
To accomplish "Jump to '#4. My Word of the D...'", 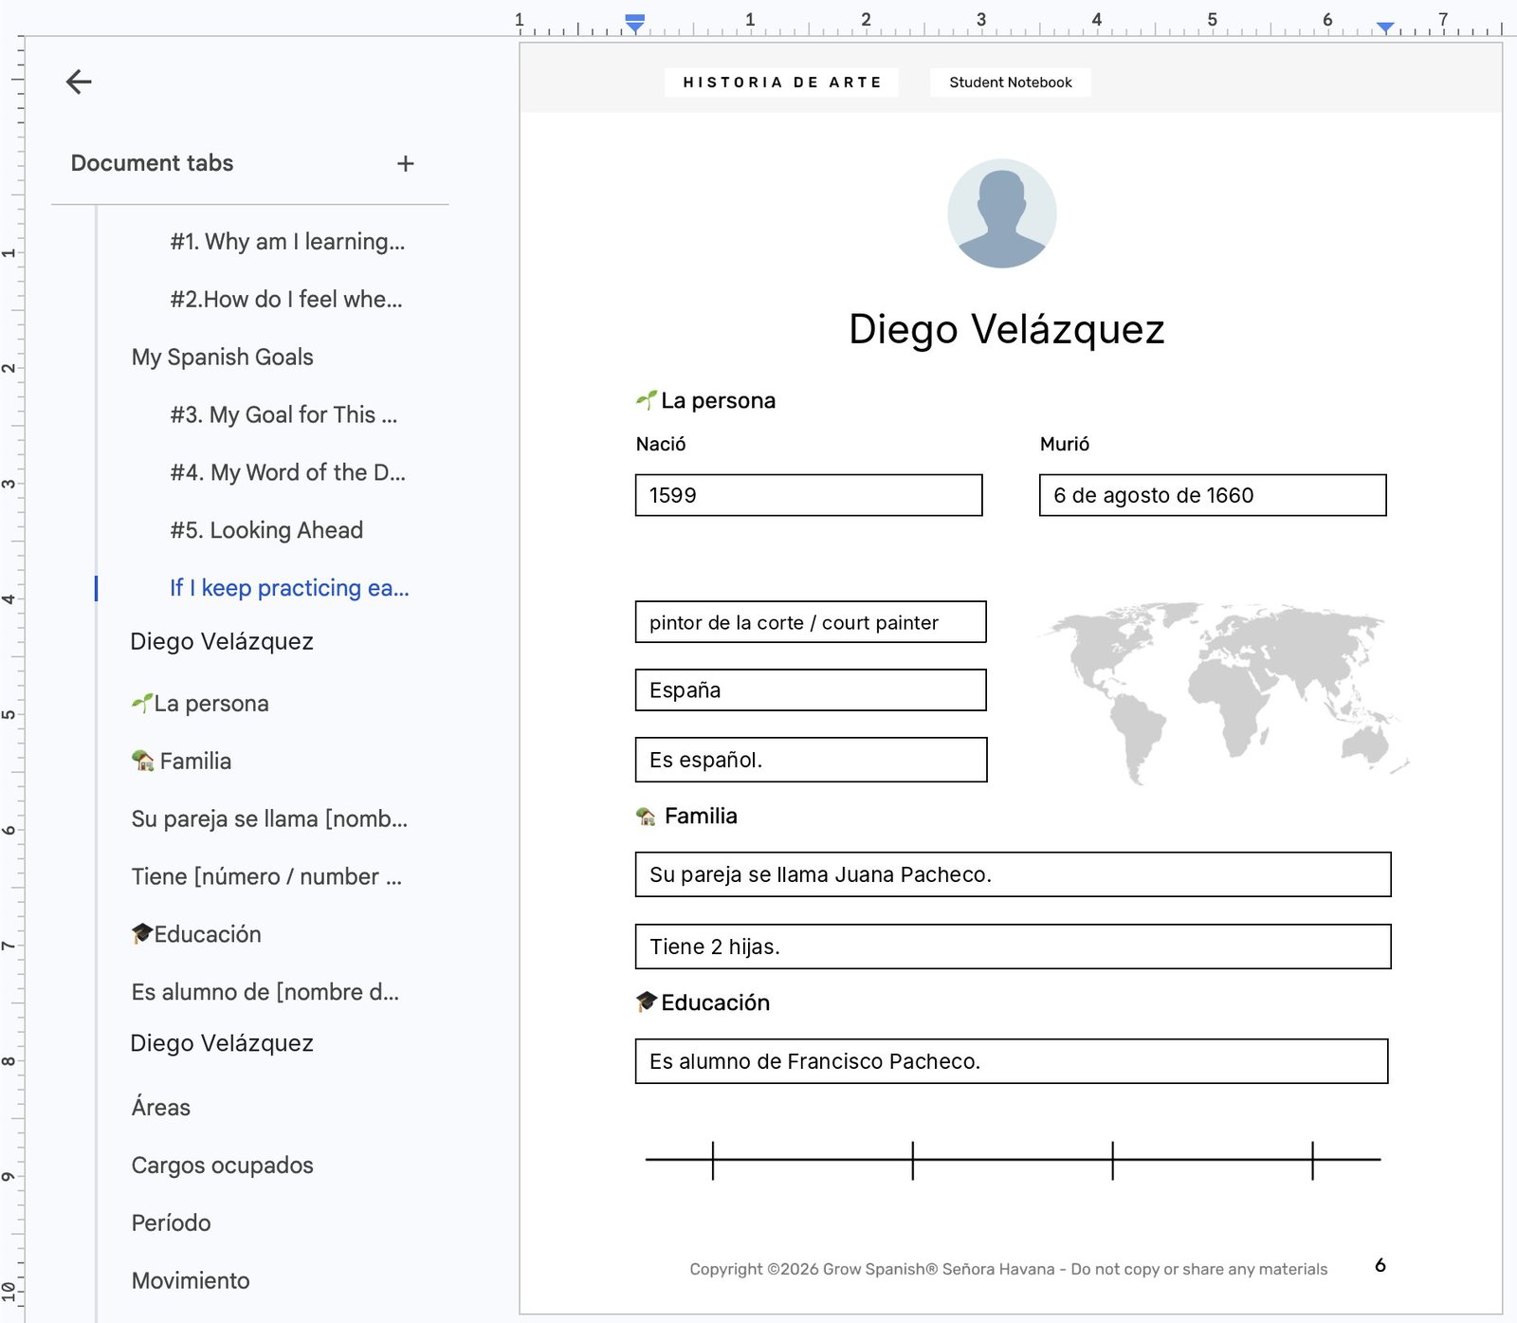I will click(287, 472).
